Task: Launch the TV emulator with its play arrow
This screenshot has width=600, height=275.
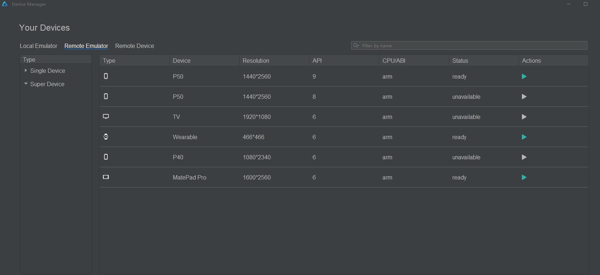Action: (x=524, y=117)
